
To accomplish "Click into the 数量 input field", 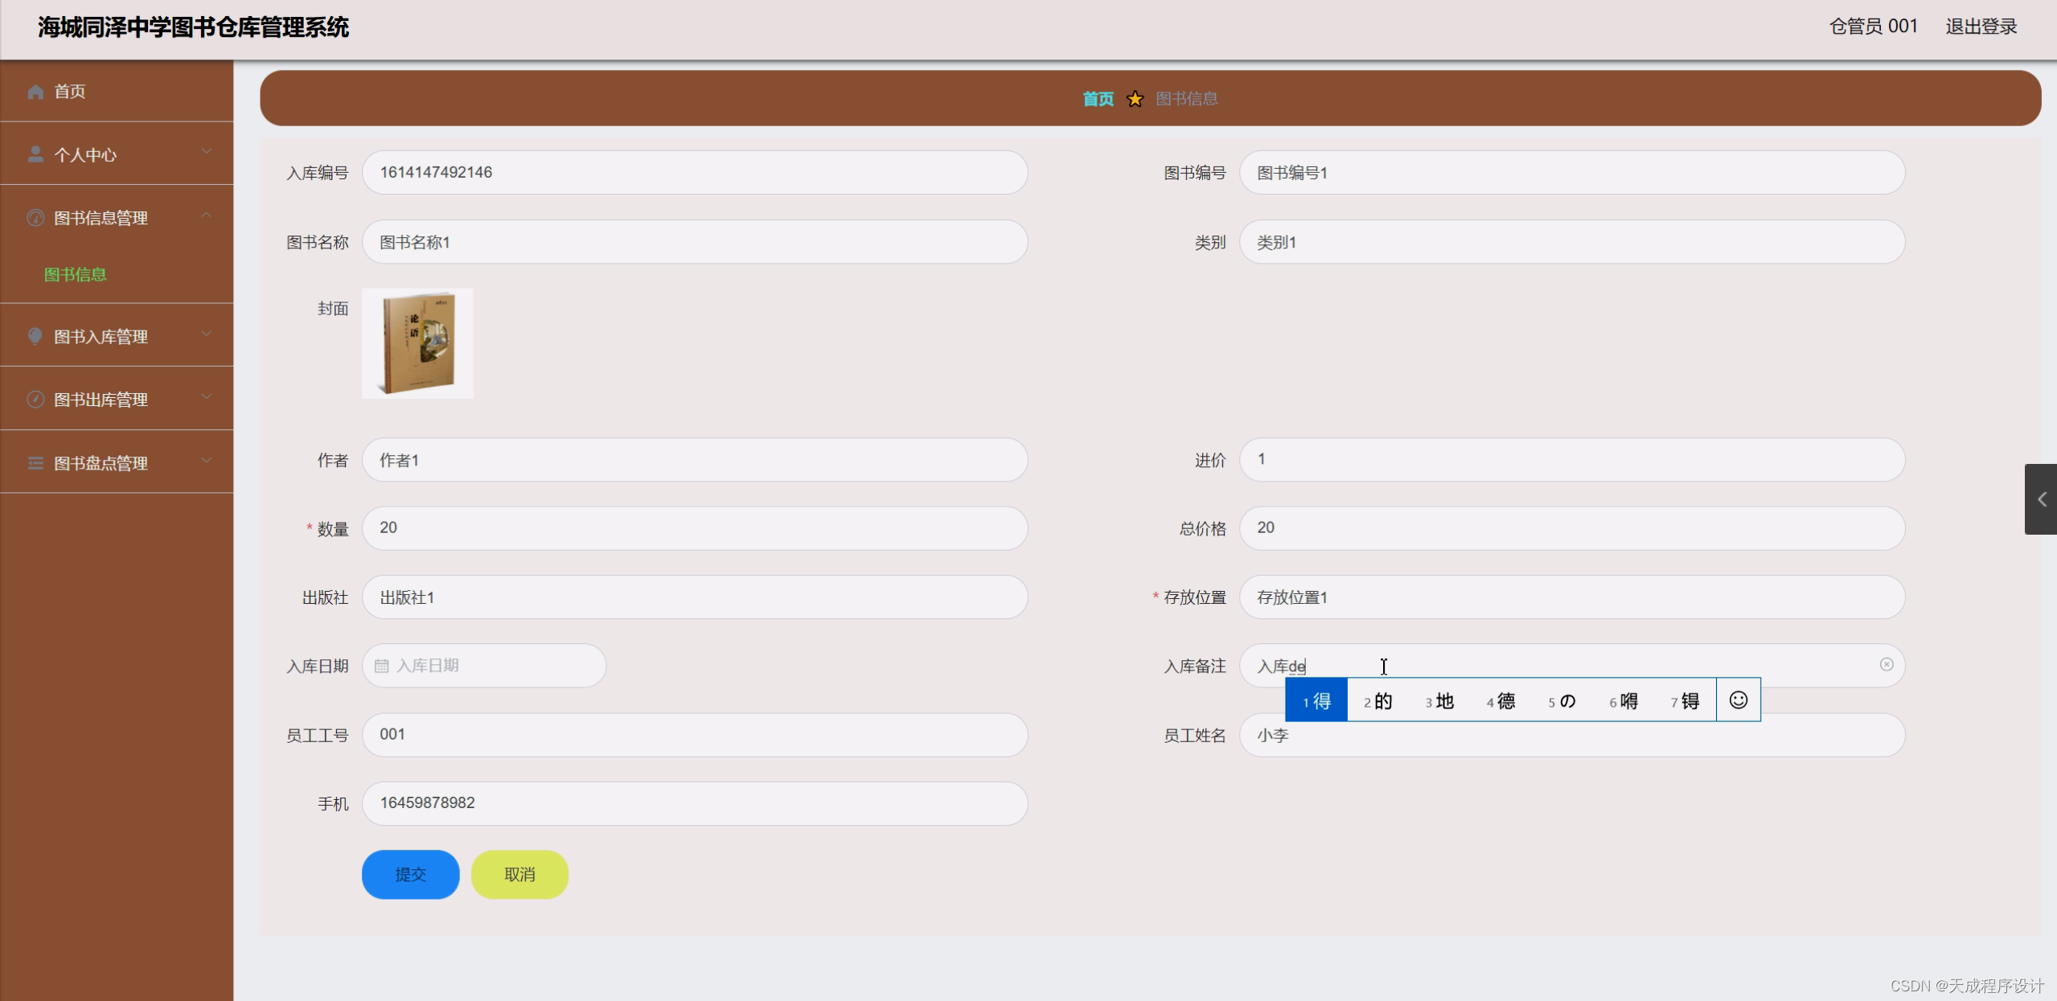I will [x=694, y=528].
